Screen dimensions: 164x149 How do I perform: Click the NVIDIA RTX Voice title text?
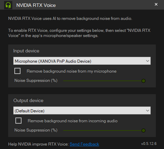(36, 5)
